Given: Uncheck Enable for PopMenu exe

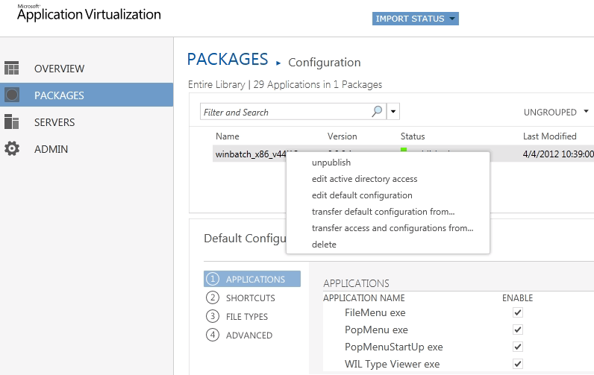Looking at the screenshot, I should (x=517, y=330).
